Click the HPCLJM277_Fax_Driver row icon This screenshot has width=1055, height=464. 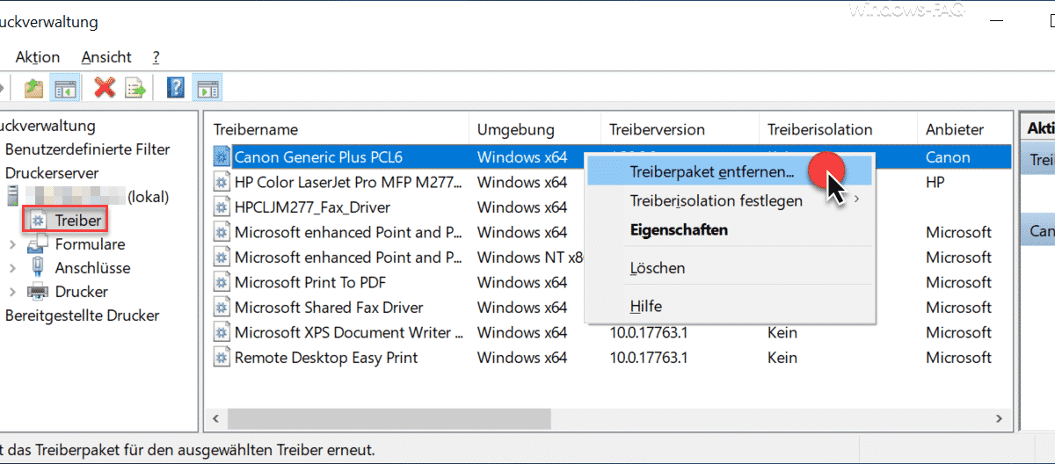tap(222, 207)
